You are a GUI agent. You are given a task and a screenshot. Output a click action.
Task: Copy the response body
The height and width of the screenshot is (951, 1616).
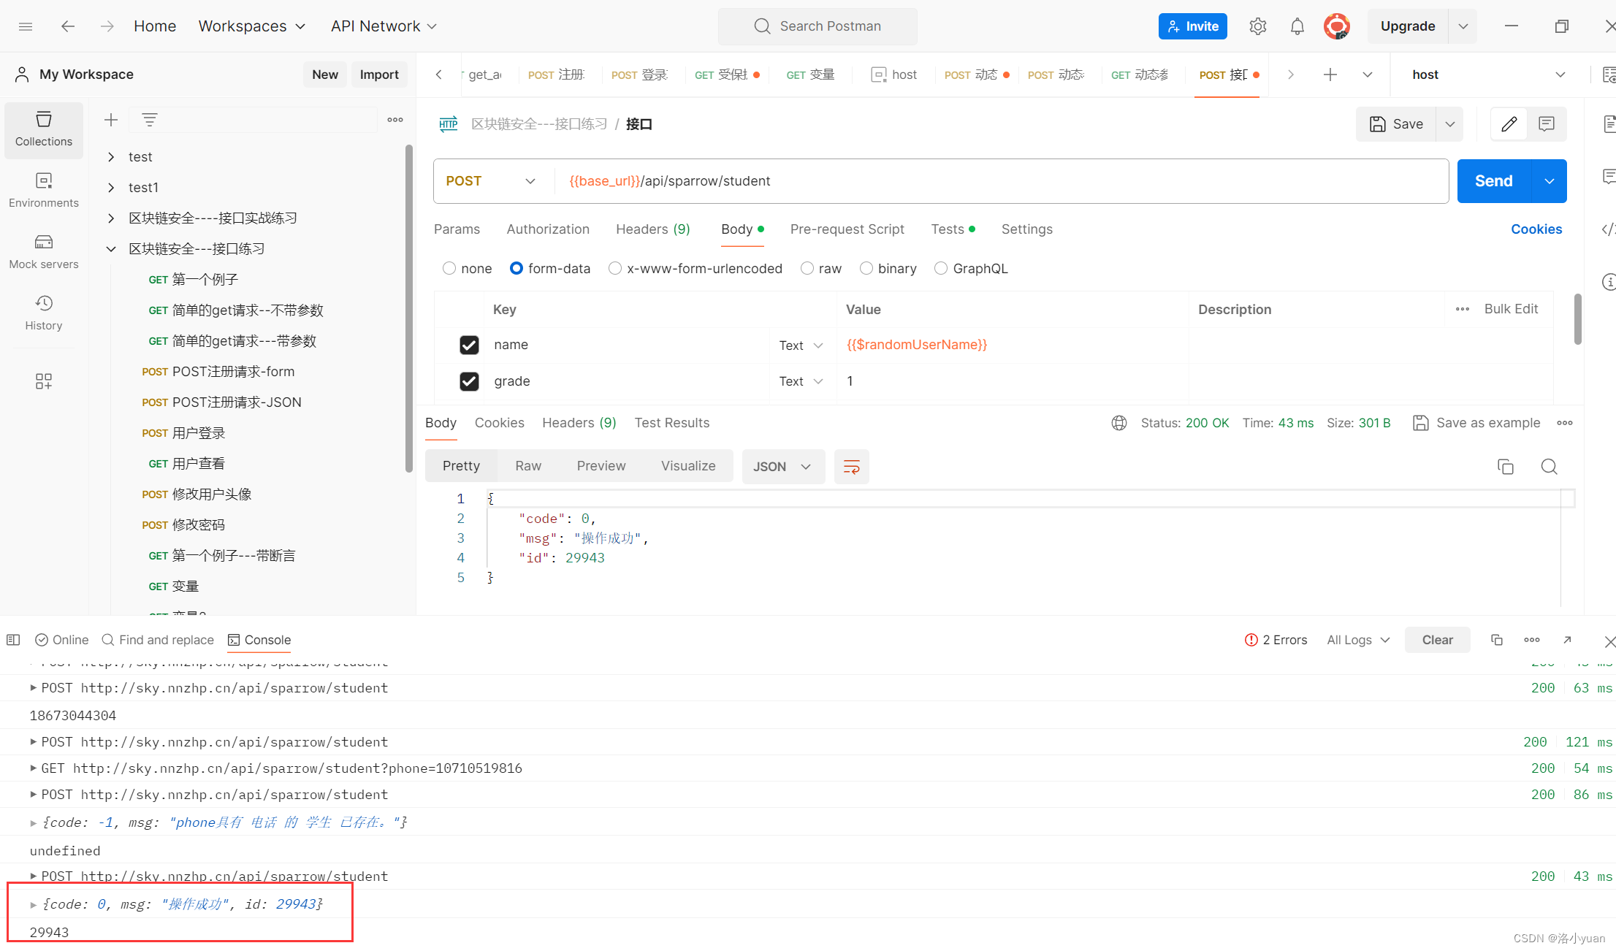[1506, 467]
